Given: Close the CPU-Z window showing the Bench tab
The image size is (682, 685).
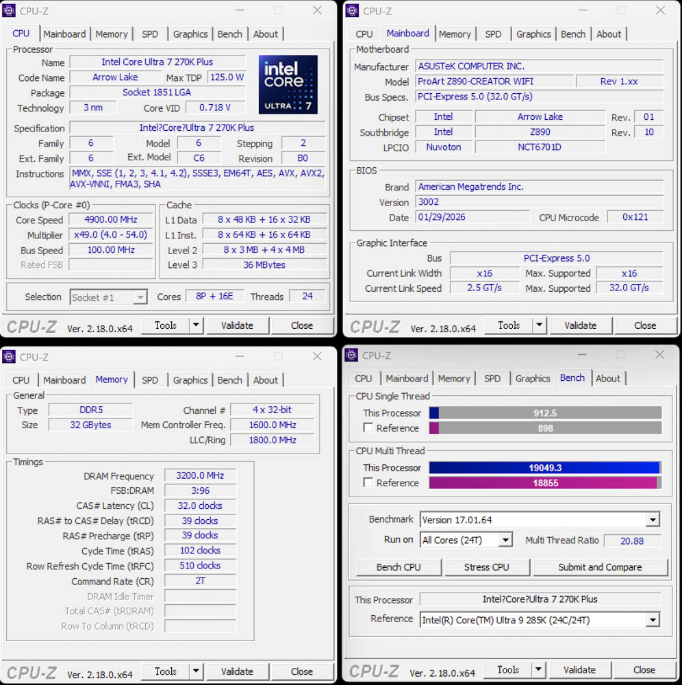Looking at the screenshot, I should click(659, 355).
